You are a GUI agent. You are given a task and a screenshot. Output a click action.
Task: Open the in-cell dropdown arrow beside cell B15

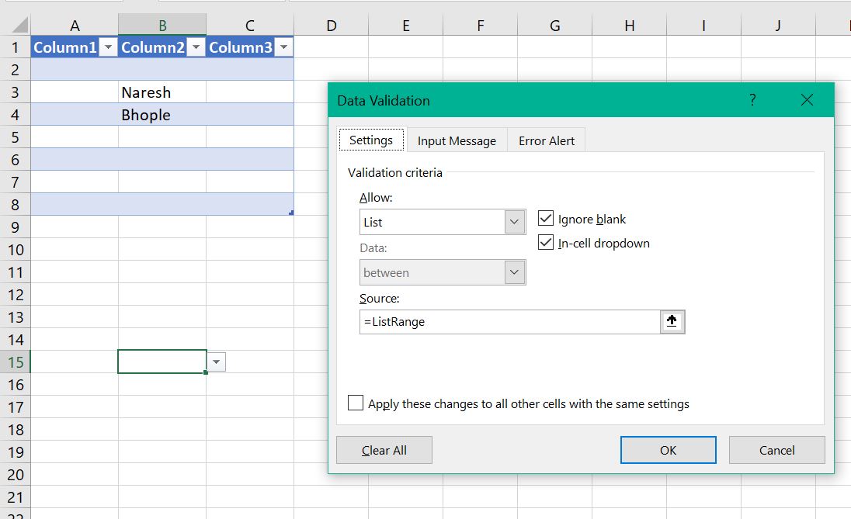click(x=215, y=361)
